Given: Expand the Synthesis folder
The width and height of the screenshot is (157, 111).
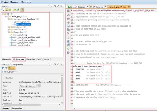Looking at the screenshot, I should 9,27.
